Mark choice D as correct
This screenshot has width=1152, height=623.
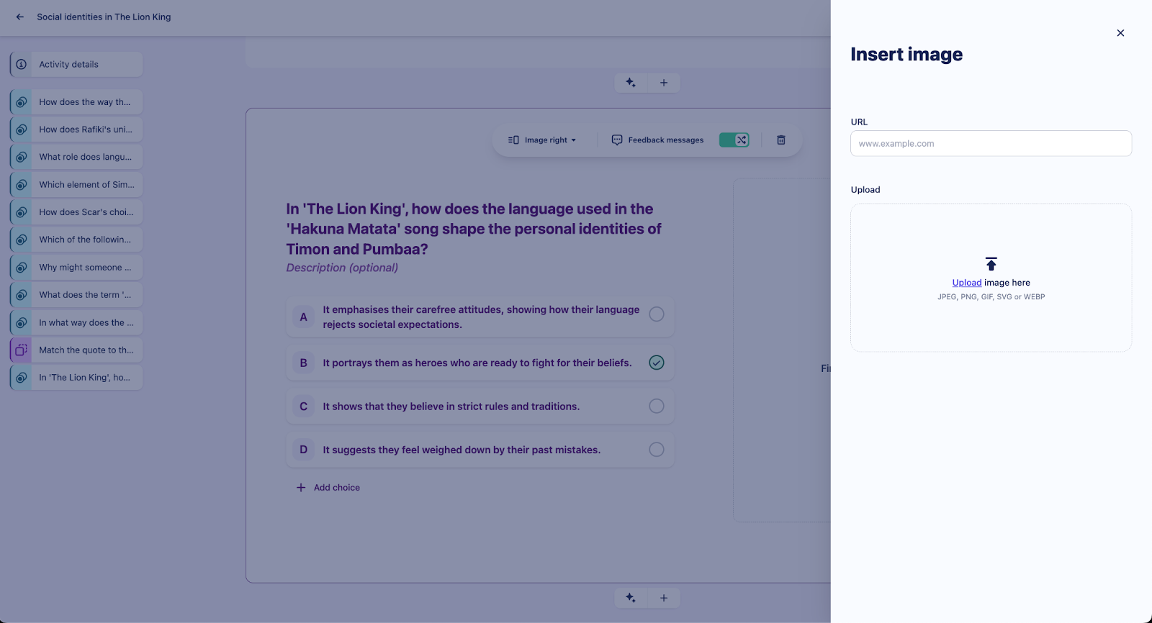[x=657, y=450]
